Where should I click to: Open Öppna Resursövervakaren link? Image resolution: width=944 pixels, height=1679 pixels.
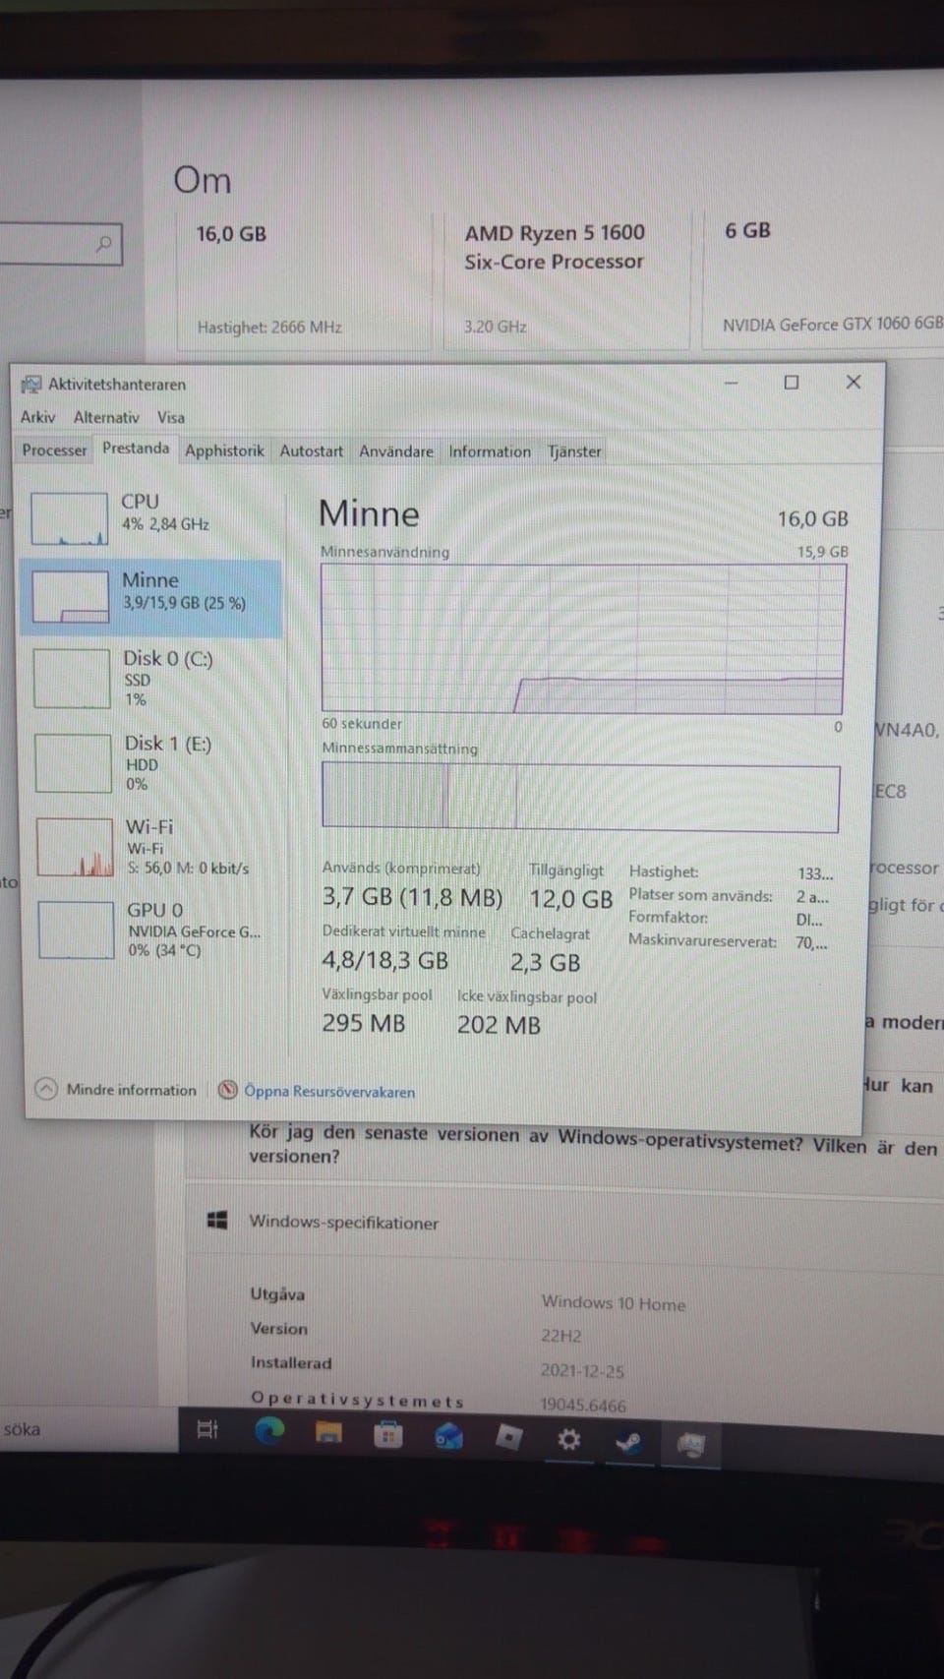coord(329,1091)
